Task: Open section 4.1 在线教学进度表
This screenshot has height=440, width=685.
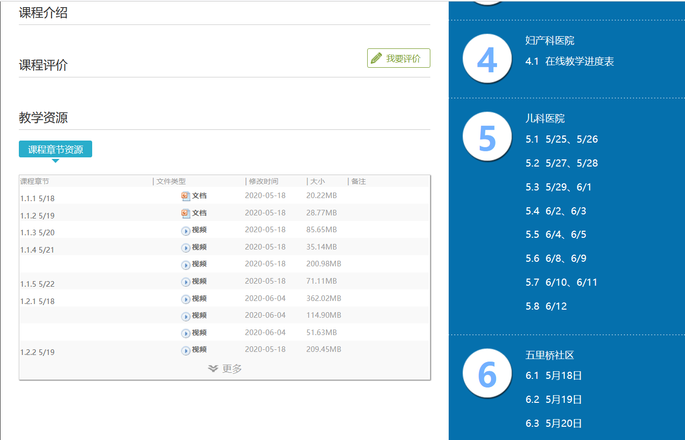Action: click(569, 62)
